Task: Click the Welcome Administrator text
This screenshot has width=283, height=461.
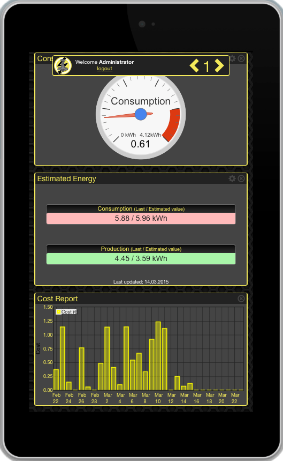Action: coord(104,62)
